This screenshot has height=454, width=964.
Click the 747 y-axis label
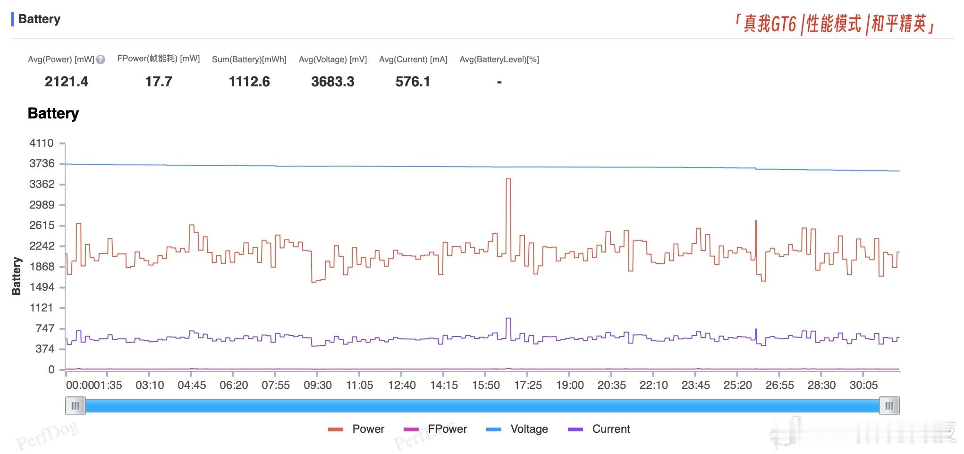pos(45,328)
